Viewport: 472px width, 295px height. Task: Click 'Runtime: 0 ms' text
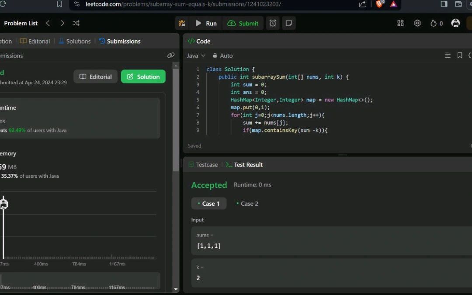pos(253,185)
